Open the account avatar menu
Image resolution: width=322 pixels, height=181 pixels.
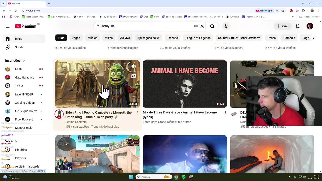point(310,26)
